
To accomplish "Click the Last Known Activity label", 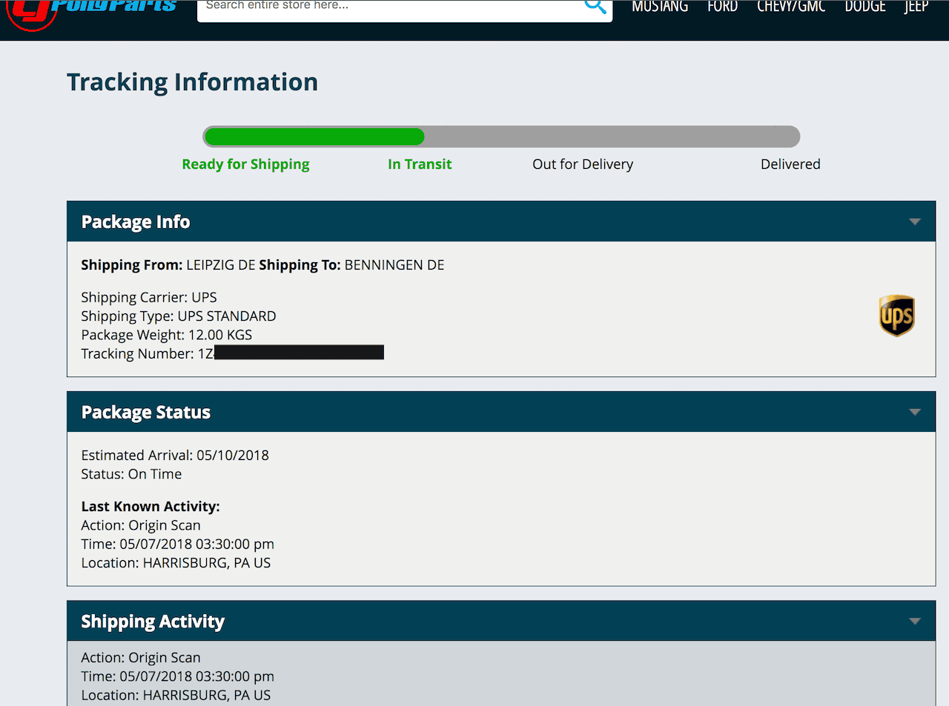I will pyautogui.click(x=151, y=507).
